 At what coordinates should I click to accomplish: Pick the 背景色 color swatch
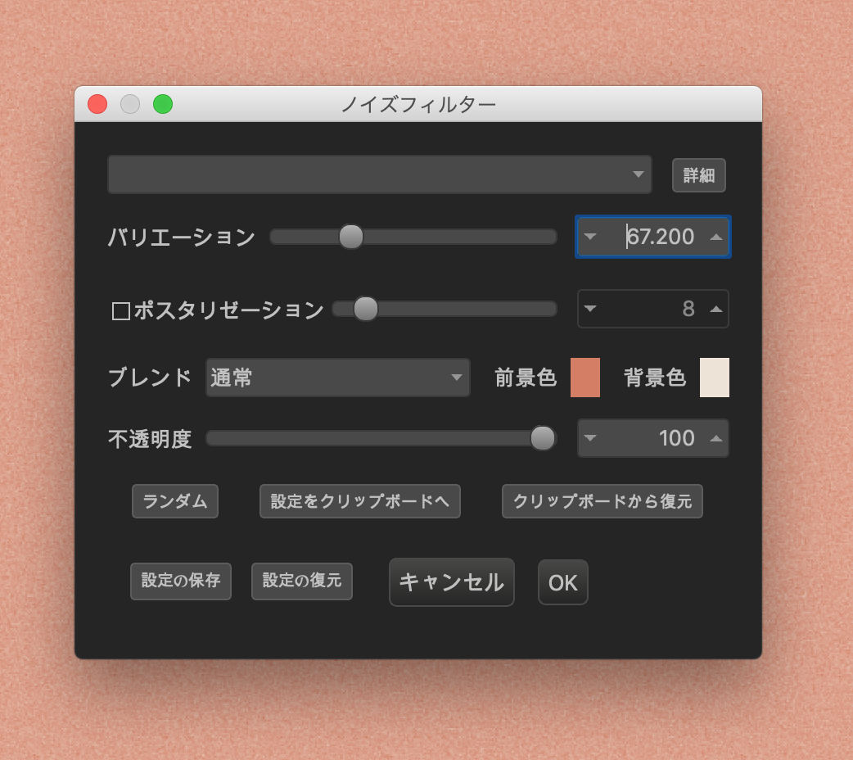(715, 378)
